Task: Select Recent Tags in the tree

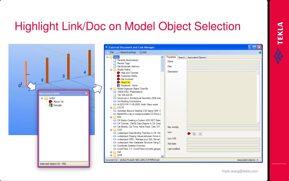Action: click(124, 63)
